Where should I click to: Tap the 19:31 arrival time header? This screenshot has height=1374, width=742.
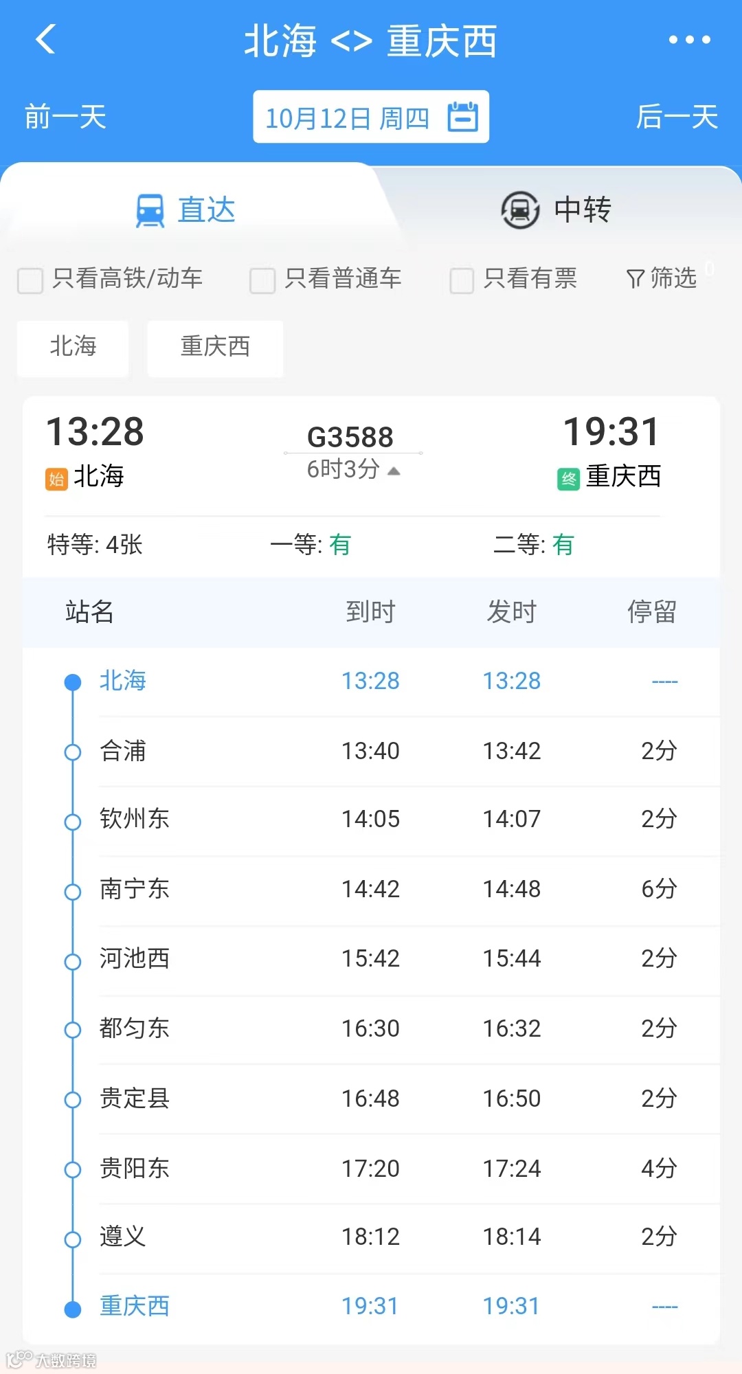click(611, 431)
